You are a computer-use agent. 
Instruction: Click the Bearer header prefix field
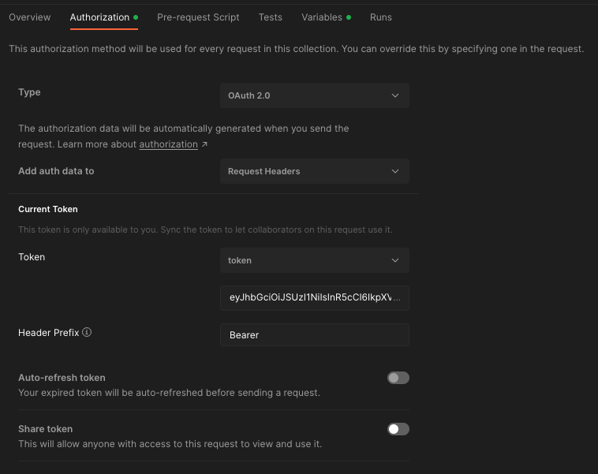pos(315,335)
